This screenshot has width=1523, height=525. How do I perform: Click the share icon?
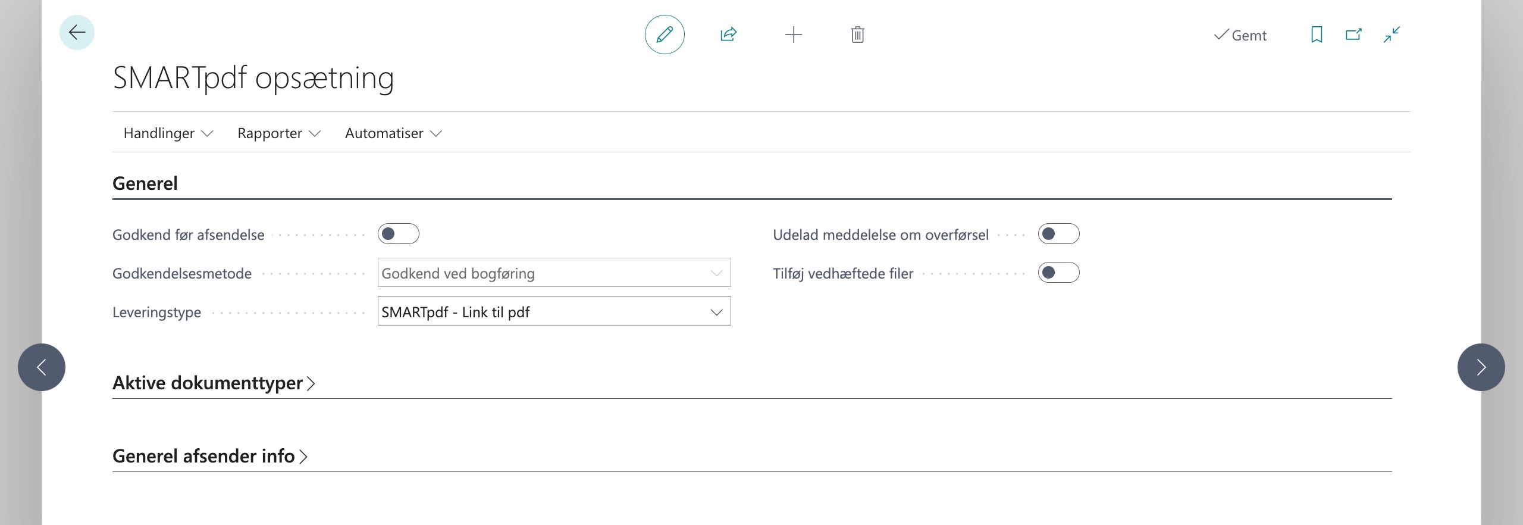coord(728,35)
